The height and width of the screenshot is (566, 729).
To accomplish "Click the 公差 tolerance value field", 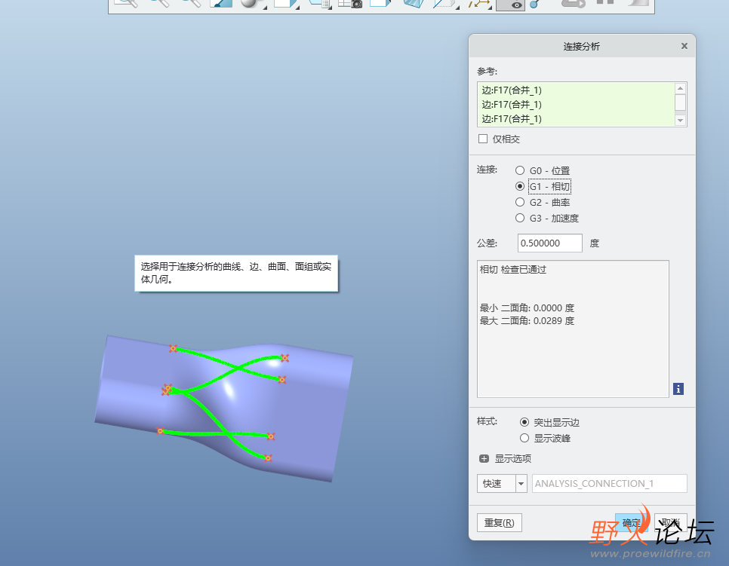I will 550,243.
